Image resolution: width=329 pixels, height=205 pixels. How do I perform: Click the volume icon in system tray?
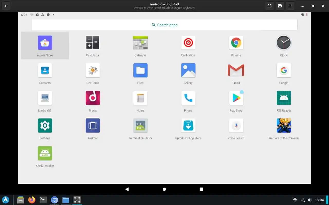click(x=310, y=200)
